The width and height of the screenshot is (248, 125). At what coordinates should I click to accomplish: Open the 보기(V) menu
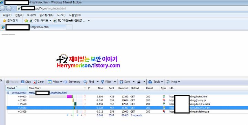coord(31,15)
